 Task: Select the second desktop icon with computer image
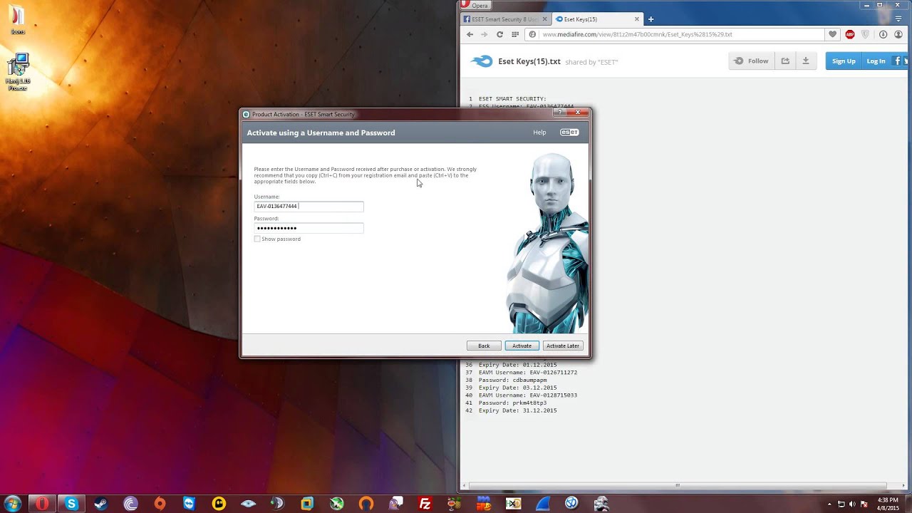click(18, 72)
